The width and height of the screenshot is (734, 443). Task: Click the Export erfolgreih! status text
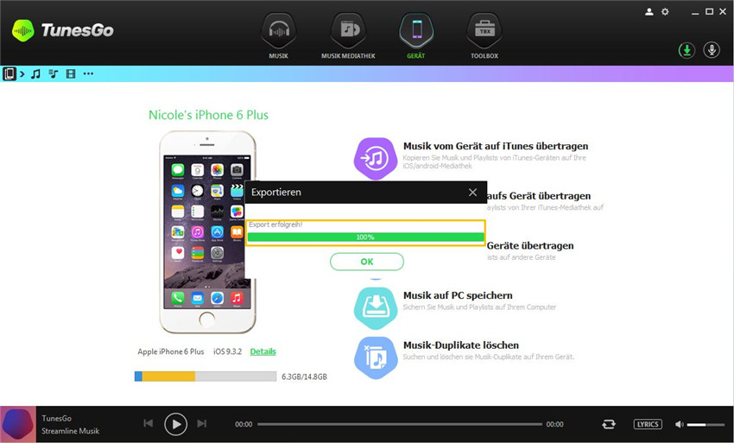coord(275,225)
